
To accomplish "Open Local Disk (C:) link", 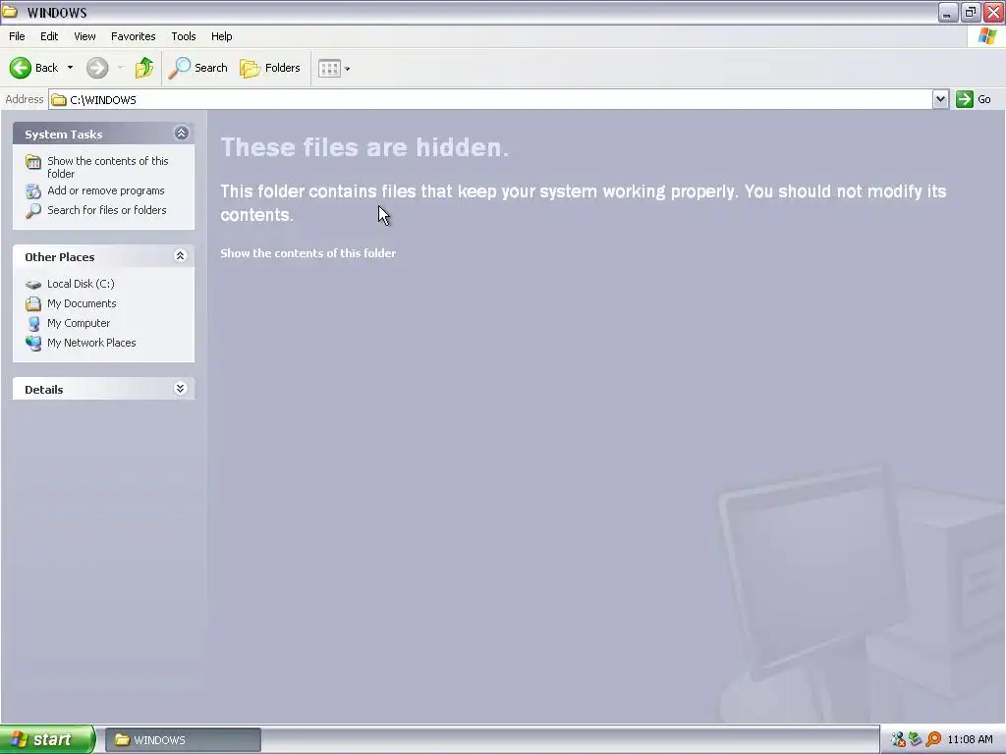I will (81, 284).
